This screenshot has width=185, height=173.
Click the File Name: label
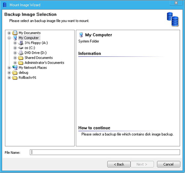tap(12, 152)
